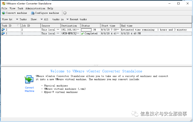Click the Convert machine toolbar icon

3,13
